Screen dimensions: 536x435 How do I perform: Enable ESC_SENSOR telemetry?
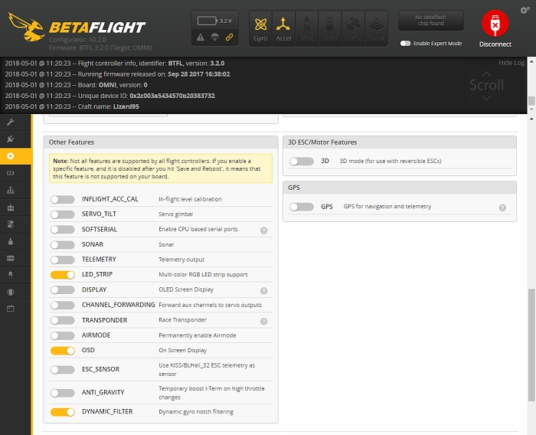pos(62,370)
